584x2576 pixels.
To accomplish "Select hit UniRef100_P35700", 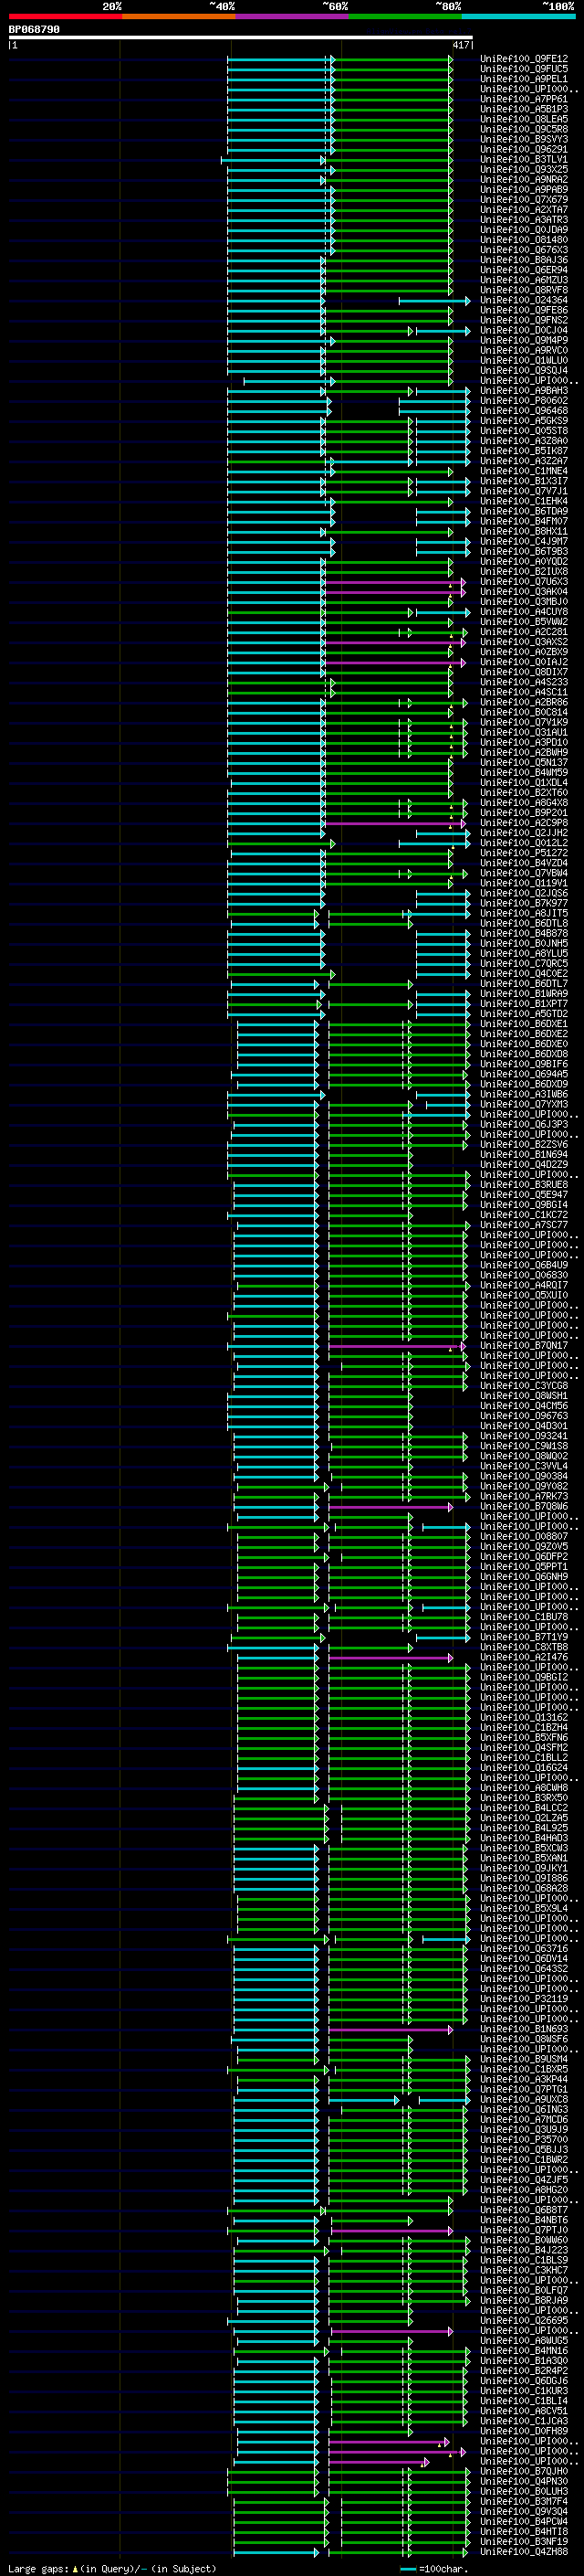I will pyautogui.click(x=524, y=2139).
